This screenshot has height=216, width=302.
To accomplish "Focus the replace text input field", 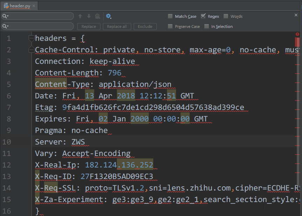I will pos(37,26).
